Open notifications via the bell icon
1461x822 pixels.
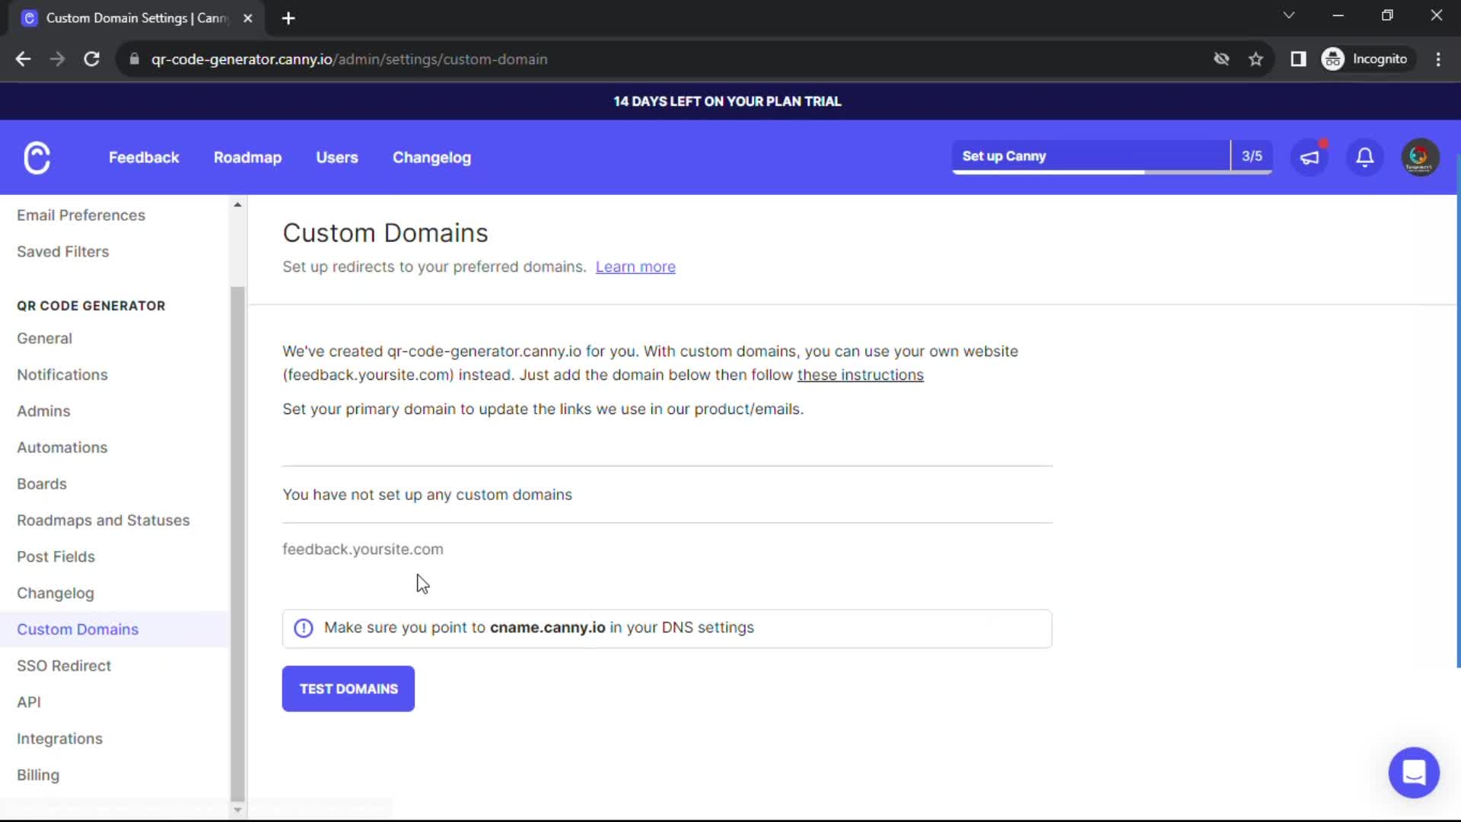(x=1364, y=158)
